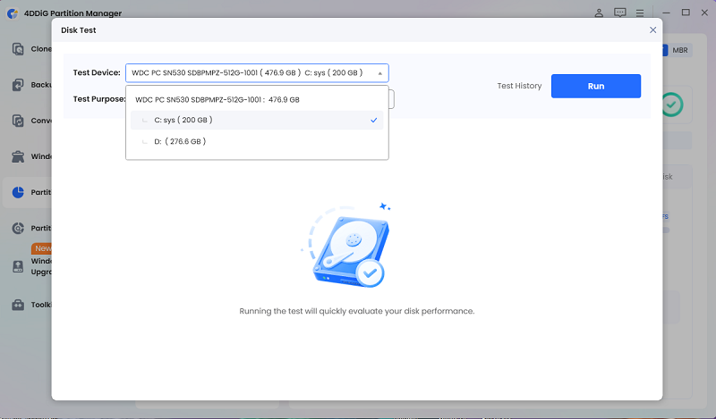This screenshot has height=419, width=716.
Task: Click the Windows Upgrade sidebar icon
Action: (18, 267)
